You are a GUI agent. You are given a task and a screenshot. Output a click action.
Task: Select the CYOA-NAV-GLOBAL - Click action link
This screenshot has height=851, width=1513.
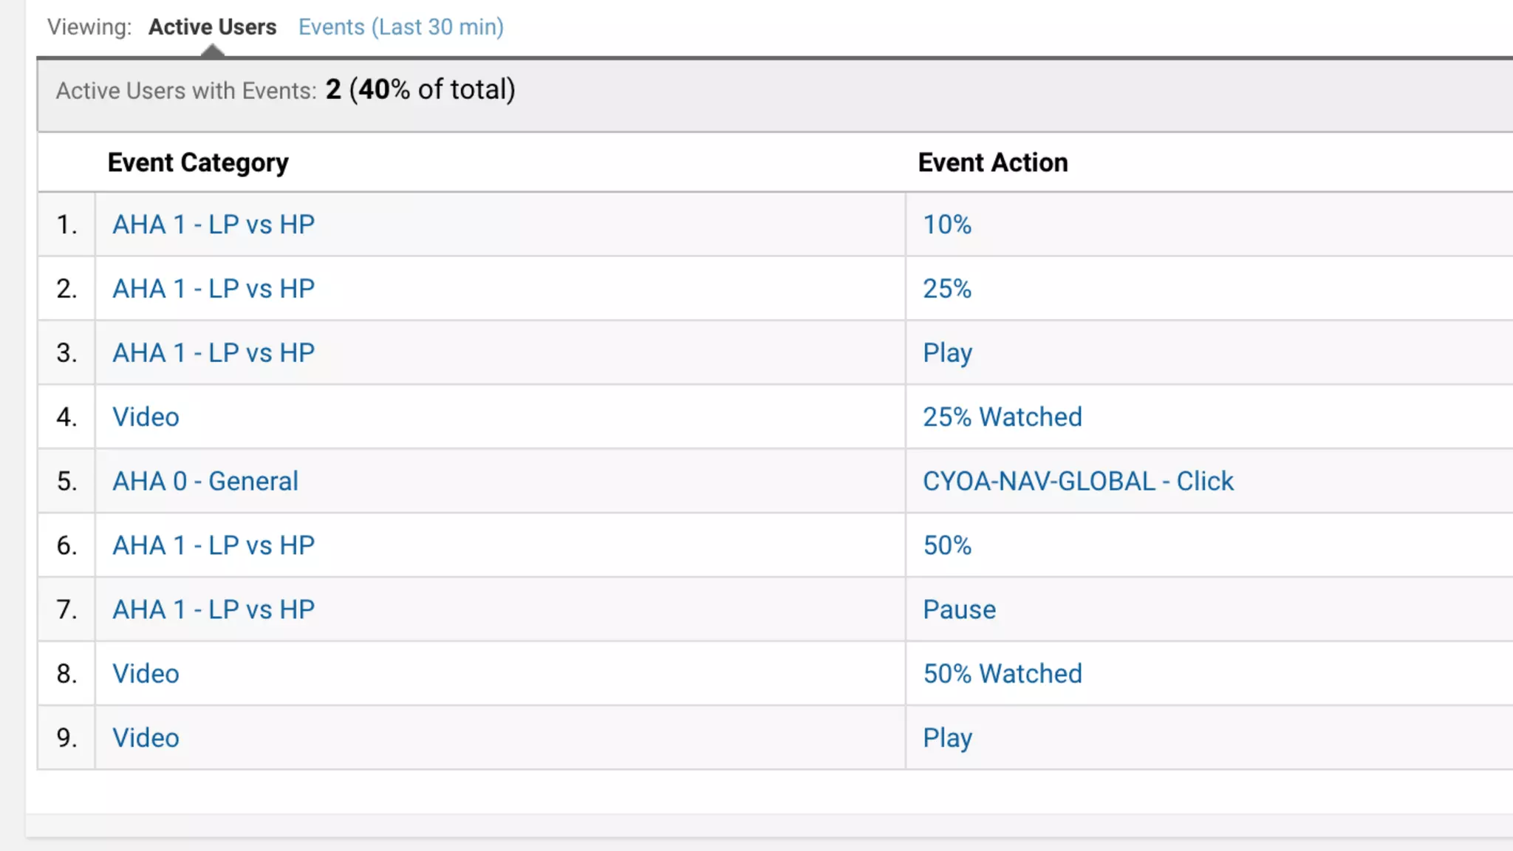(1078, 482)
